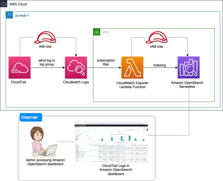
Task: Click the blue Internet label
Action: (x=31, y=117)
